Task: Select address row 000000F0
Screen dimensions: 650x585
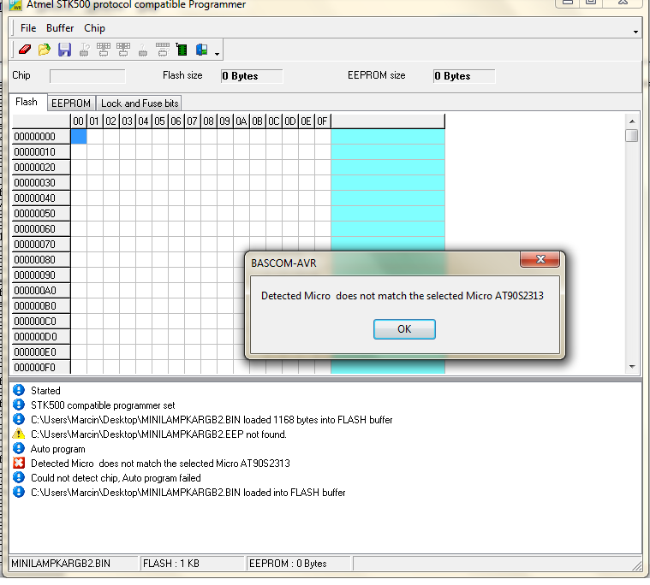Action: pos(41,368)
